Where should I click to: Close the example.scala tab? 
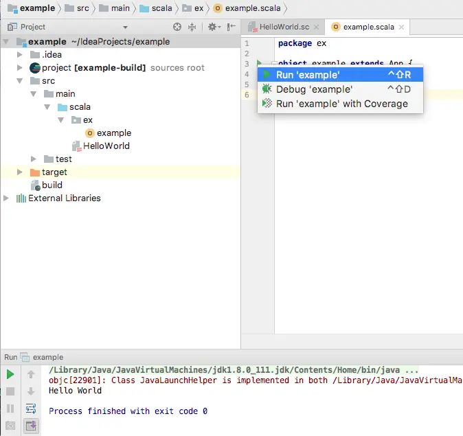pos(401,27)
